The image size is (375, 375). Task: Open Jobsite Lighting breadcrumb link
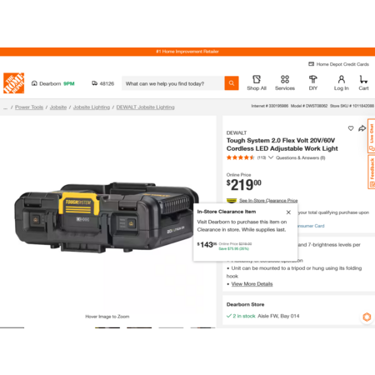pyautogui.click(x=92, y=107)
